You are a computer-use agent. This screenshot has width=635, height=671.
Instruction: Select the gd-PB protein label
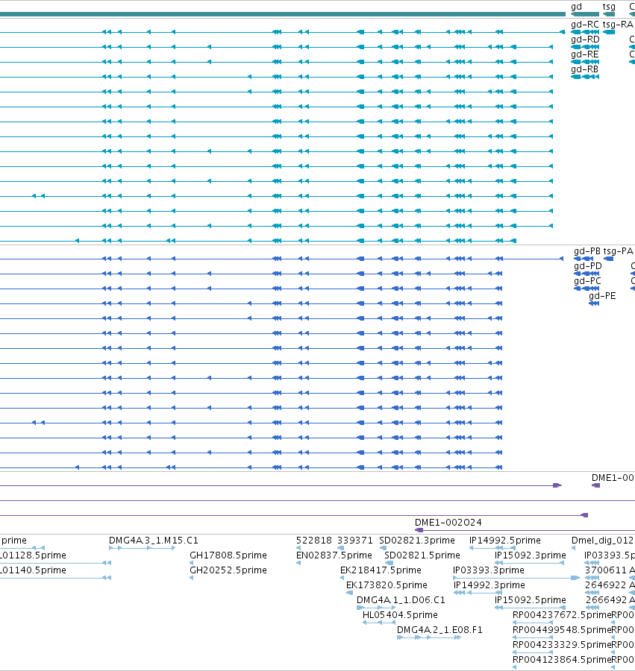[587, 251]
